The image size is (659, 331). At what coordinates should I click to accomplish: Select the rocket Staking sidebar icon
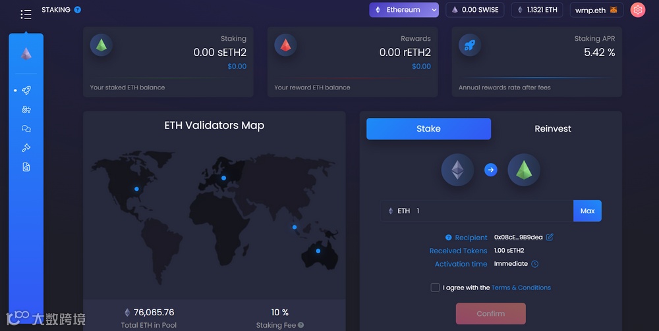pos(26,90)
